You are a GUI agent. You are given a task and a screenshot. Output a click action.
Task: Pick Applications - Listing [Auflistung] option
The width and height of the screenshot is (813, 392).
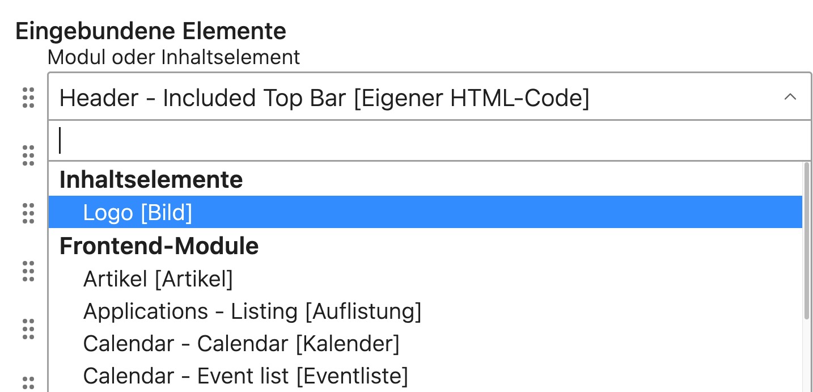click(x=252, y=311)
